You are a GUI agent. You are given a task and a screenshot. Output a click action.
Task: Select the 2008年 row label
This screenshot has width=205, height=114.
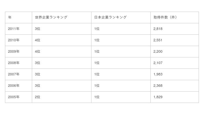pos(14,63)
